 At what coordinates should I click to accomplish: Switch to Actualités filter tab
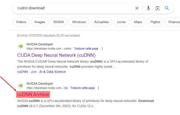tap(101, 22)
